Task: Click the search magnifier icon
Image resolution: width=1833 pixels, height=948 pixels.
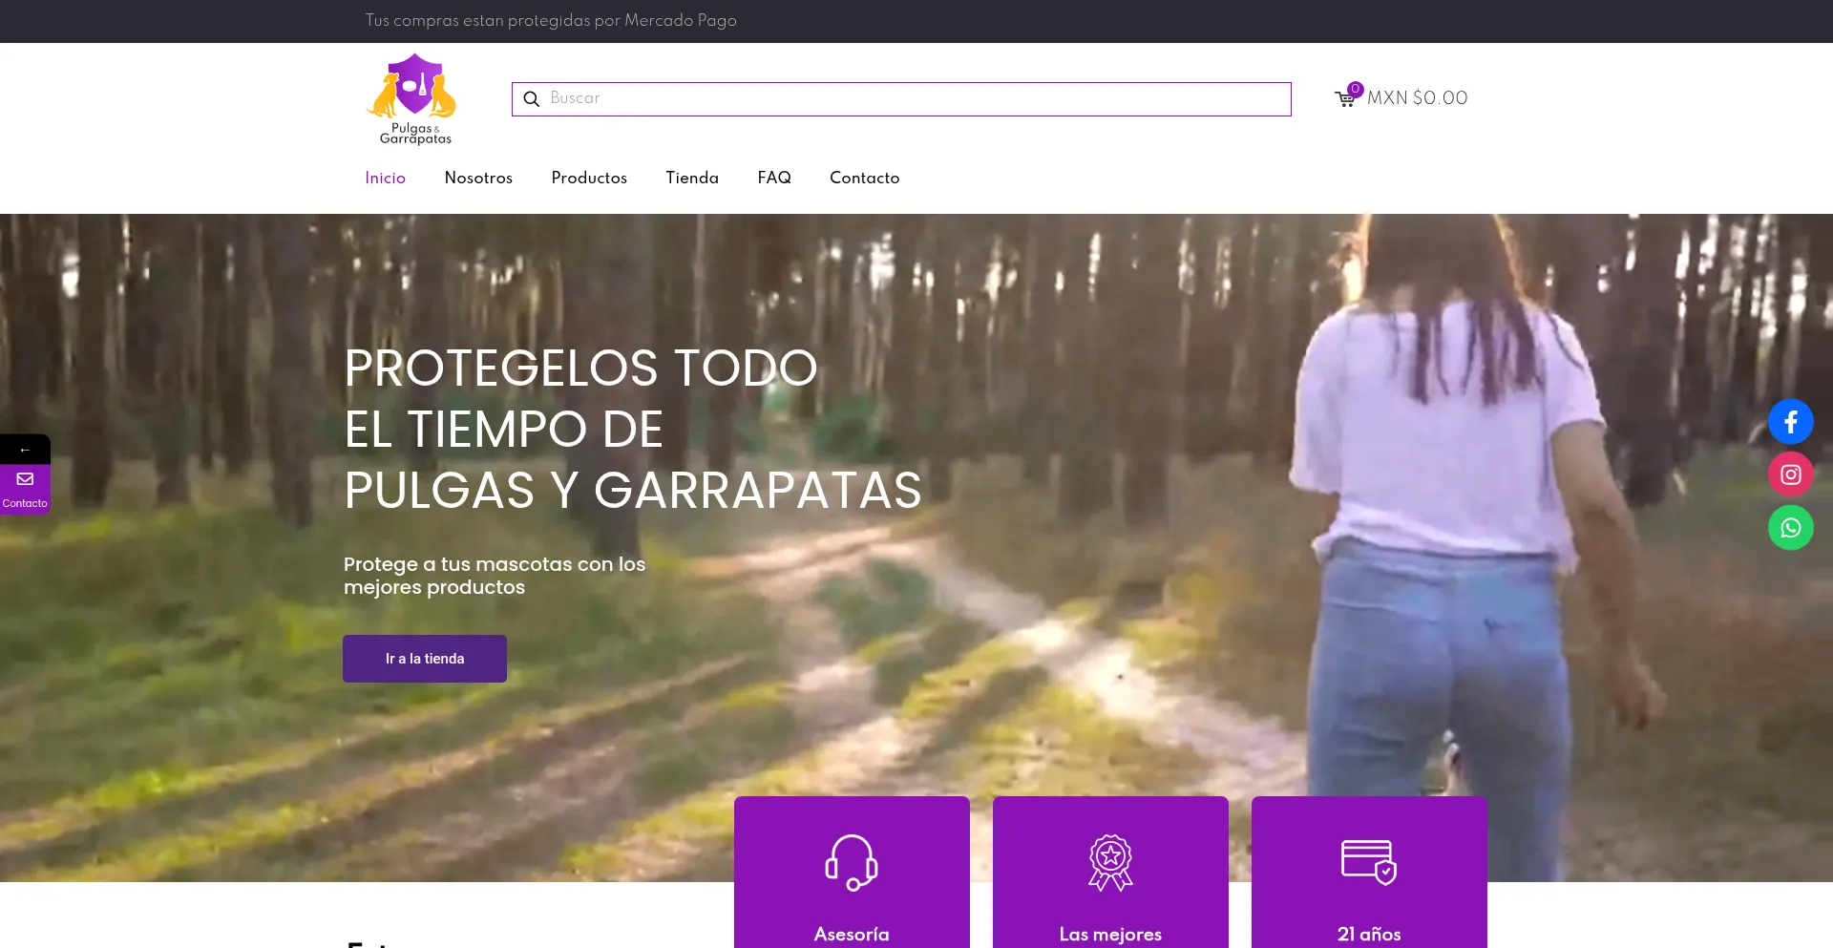Action: tap(532, 99)
